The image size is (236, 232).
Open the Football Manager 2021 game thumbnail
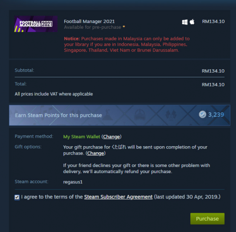coord(36,24)
